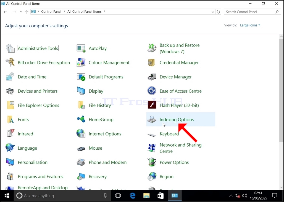Viewport: 284px width, 202px height.
Task: Open the Administrative Tools icon
Action: (10, 48)
